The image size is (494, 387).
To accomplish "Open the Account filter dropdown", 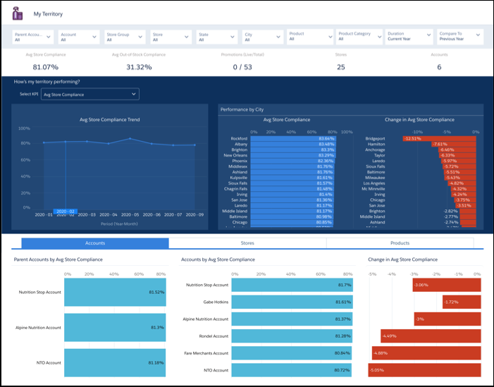I will 79,37.
